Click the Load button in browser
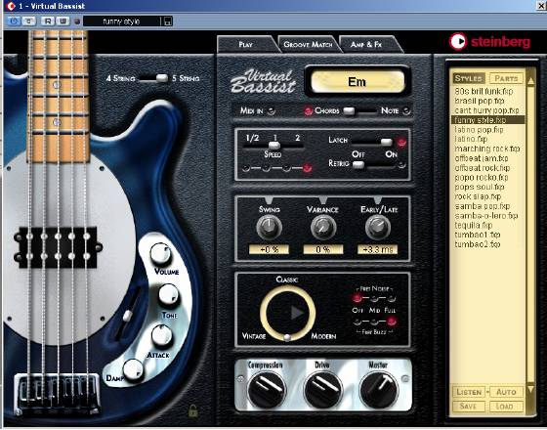This screenshot has height=430, width=547. click(506, 407)
